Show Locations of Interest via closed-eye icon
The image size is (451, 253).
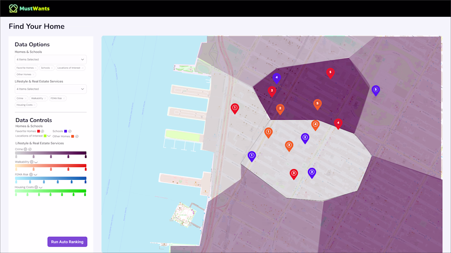pyautogui.click(x=49, y=136)
